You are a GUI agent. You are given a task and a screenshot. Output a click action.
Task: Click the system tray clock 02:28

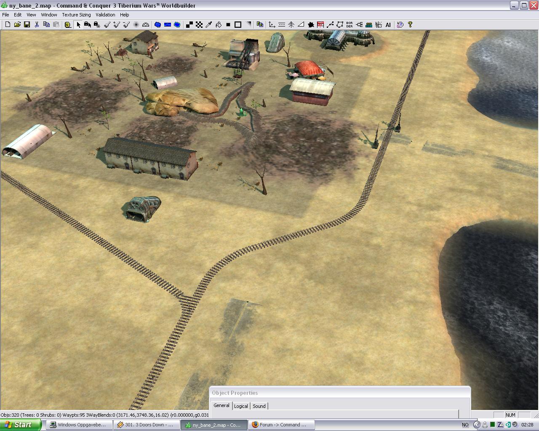click(x=527, y=425)
